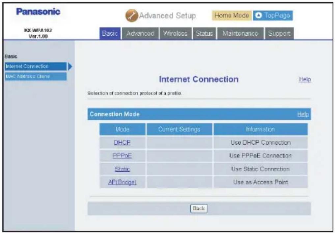Click the 'Use as Access Point' text
Screen dimensions: 335x233
coord(261,182)
